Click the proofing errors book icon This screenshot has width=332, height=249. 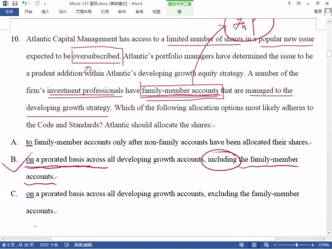pyautogui.click(x=66, y=245)
